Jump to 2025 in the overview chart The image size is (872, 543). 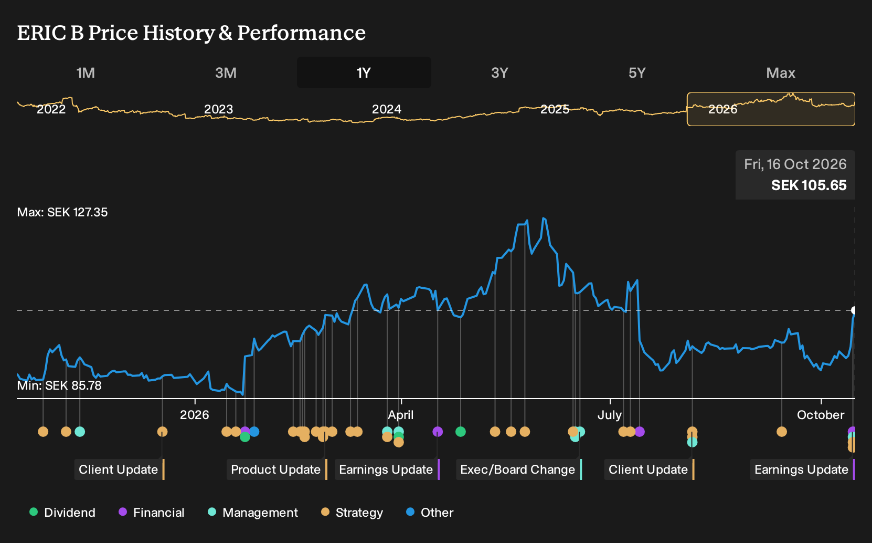[x=555, y=109]
